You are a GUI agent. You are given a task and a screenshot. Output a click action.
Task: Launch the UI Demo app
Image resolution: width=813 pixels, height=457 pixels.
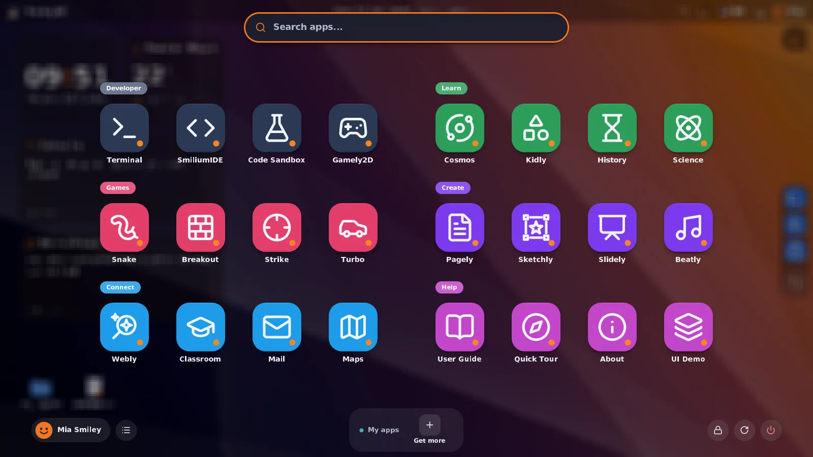click(689, 327)
